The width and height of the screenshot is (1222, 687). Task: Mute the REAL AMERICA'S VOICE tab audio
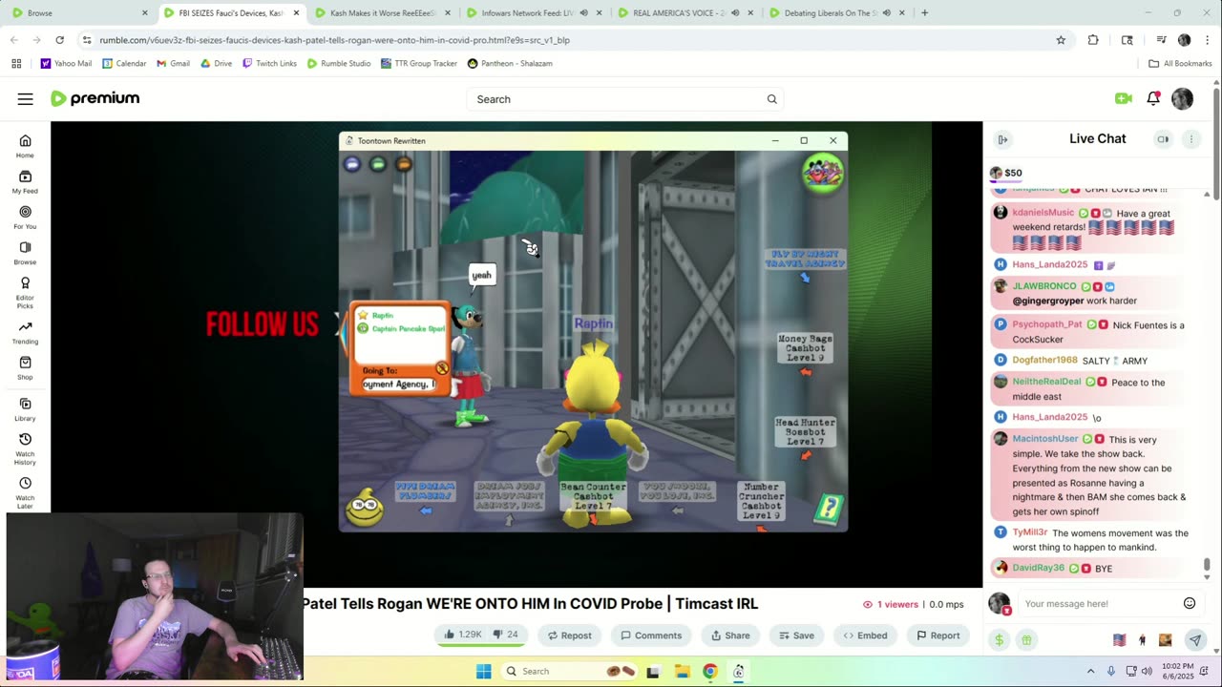point(735,13)
